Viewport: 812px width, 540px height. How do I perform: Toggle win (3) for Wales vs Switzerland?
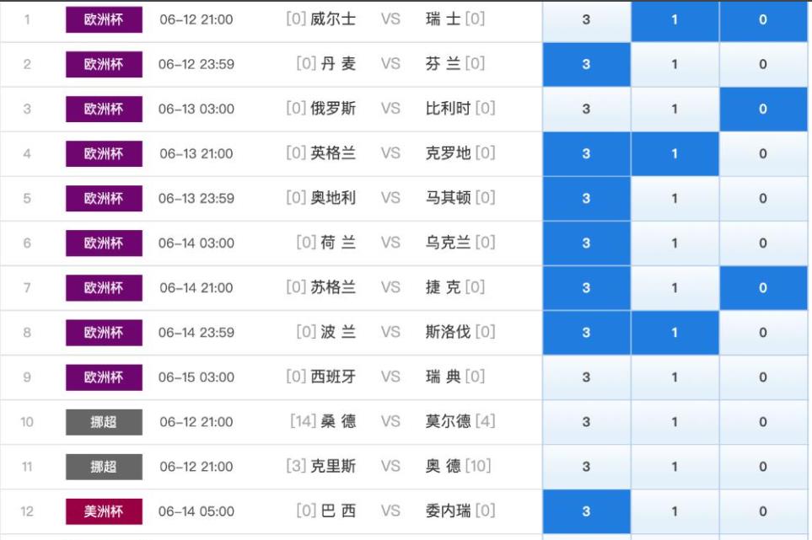pos(586,19)
